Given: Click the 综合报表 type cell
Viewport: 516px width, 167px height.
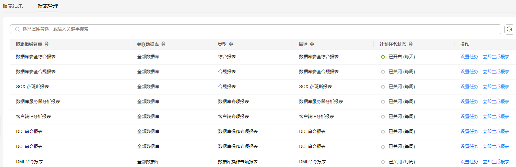Looking at the screenshot, I should click(227, 57).
